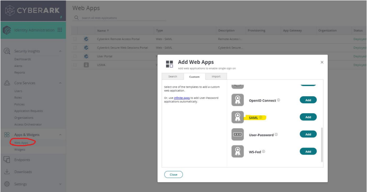Switch to the Import tab
The image size is (367, 192).
tap(216, 77)
